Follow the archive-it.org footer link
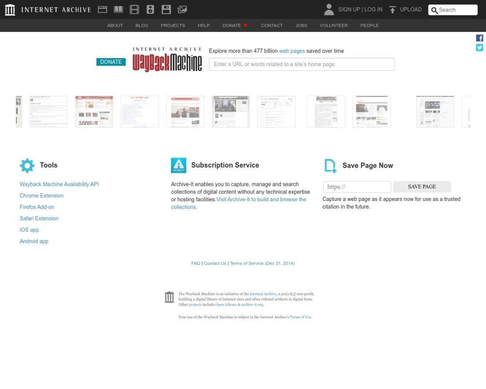The image size is (486, 389). pos(252,305)
